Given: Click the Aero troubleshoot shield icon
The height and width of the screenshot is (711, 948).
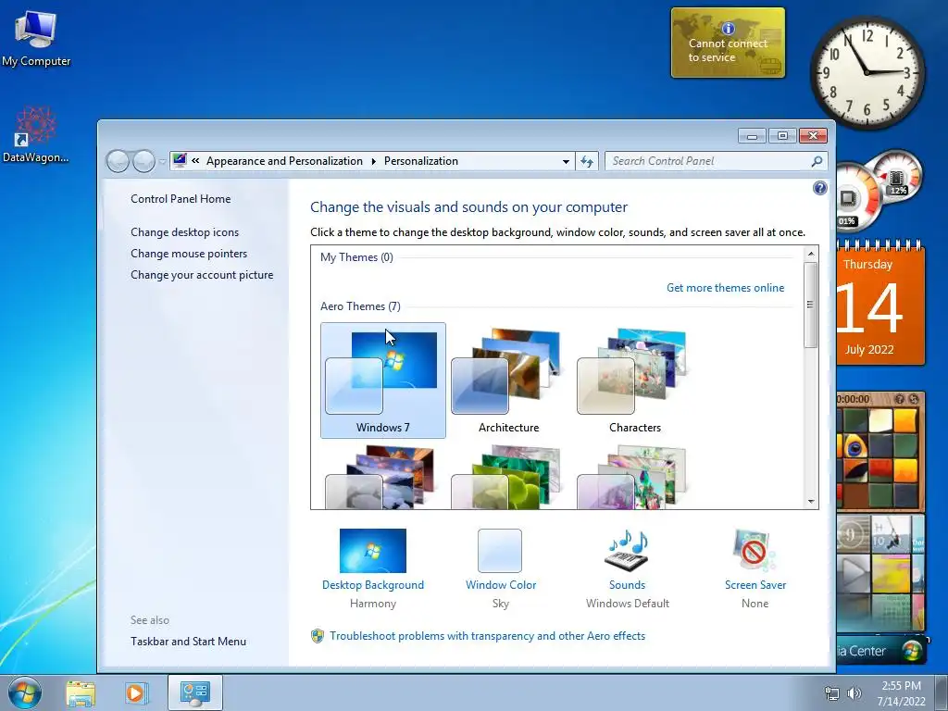Looking at the screenshot, I should pyautogui.click(x=318, y=635).
